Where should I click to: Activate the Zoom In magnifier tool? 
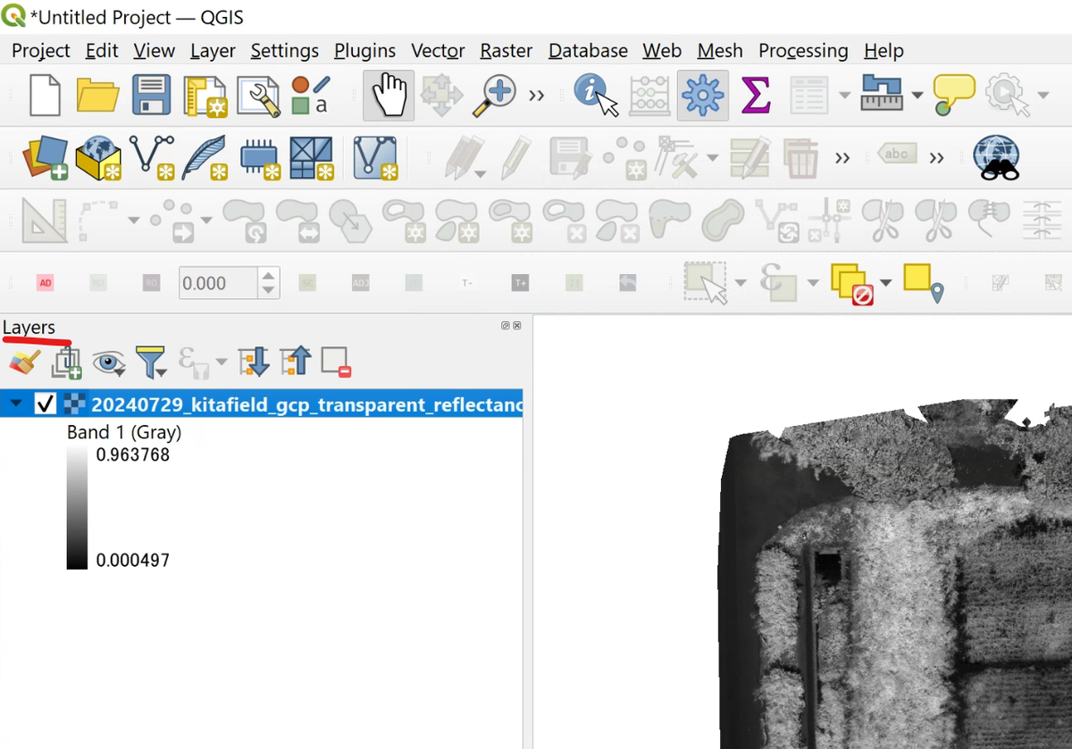495,96
